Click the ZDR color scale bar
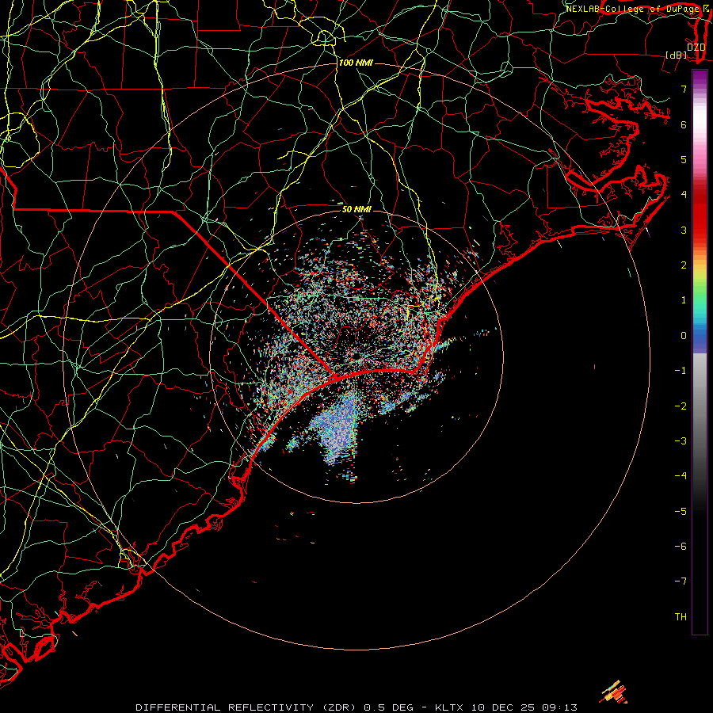 point(700,352)
